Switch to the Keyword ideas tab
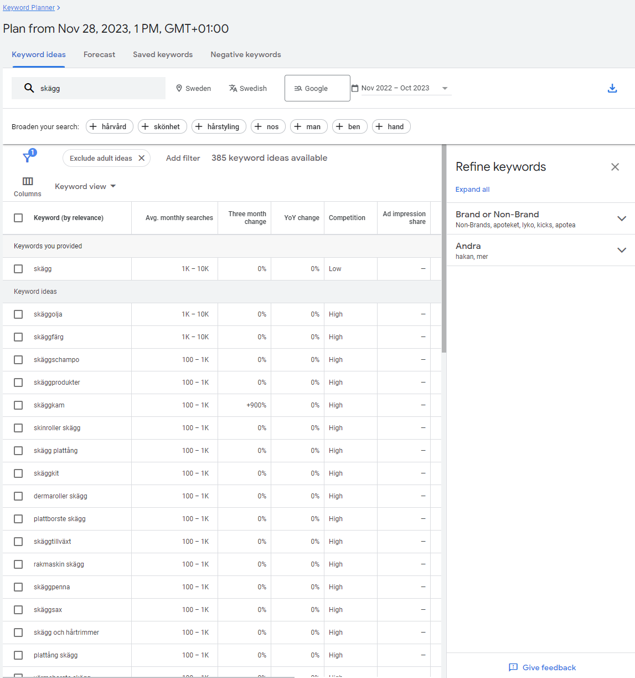The width and height of the screenshot is (635, 678). 39,54
